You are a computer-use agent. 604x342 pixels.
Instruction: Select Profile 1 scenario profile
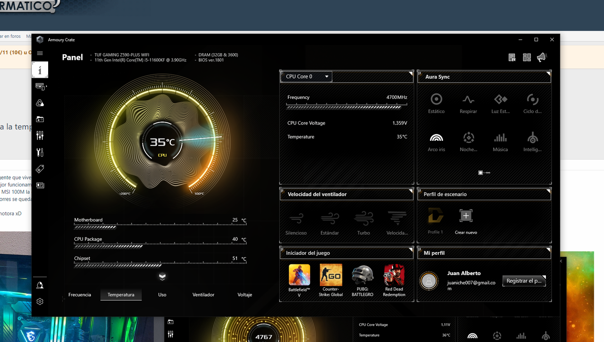(x=436, y=222)
